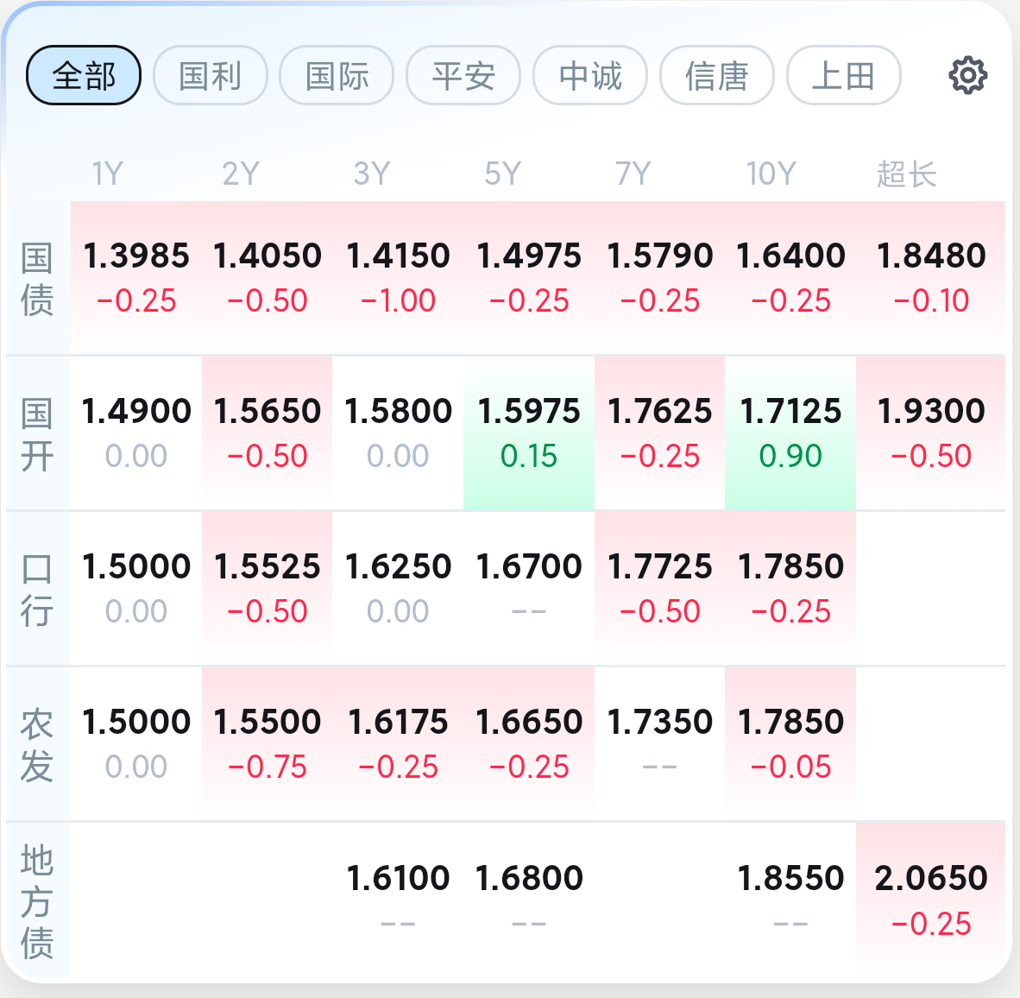The image size is (1020, 998).
Task: Click the 国债 超长 yield 1.8480
Action: click(930, 276)
